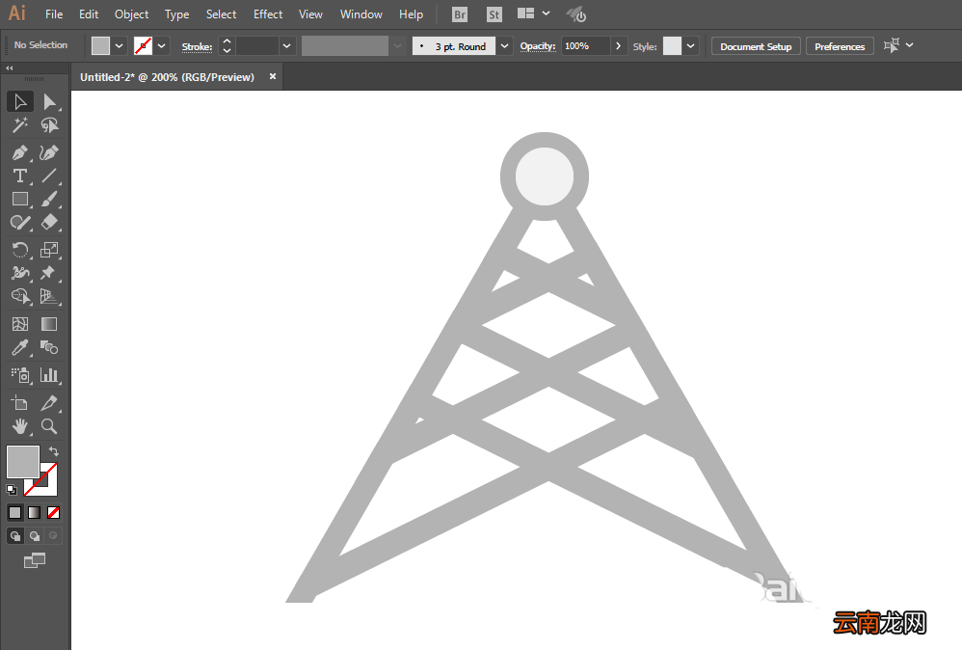Screen dimensions: 962x650
Task: Open Adobe Bridge via Br icon
Action: pyautogui.click(x=460, y=14)
